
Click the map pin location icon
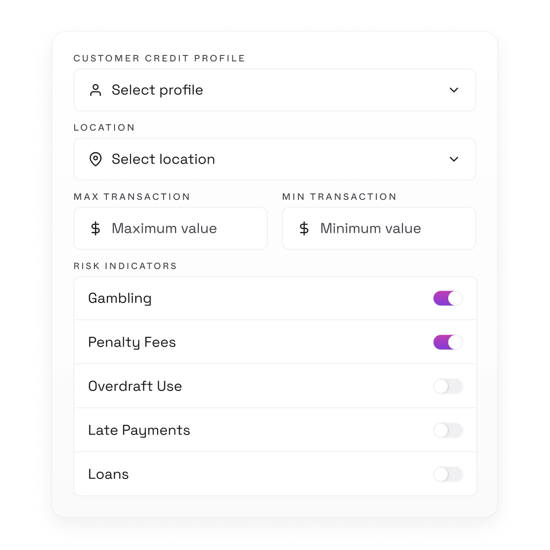pos(95,159)
